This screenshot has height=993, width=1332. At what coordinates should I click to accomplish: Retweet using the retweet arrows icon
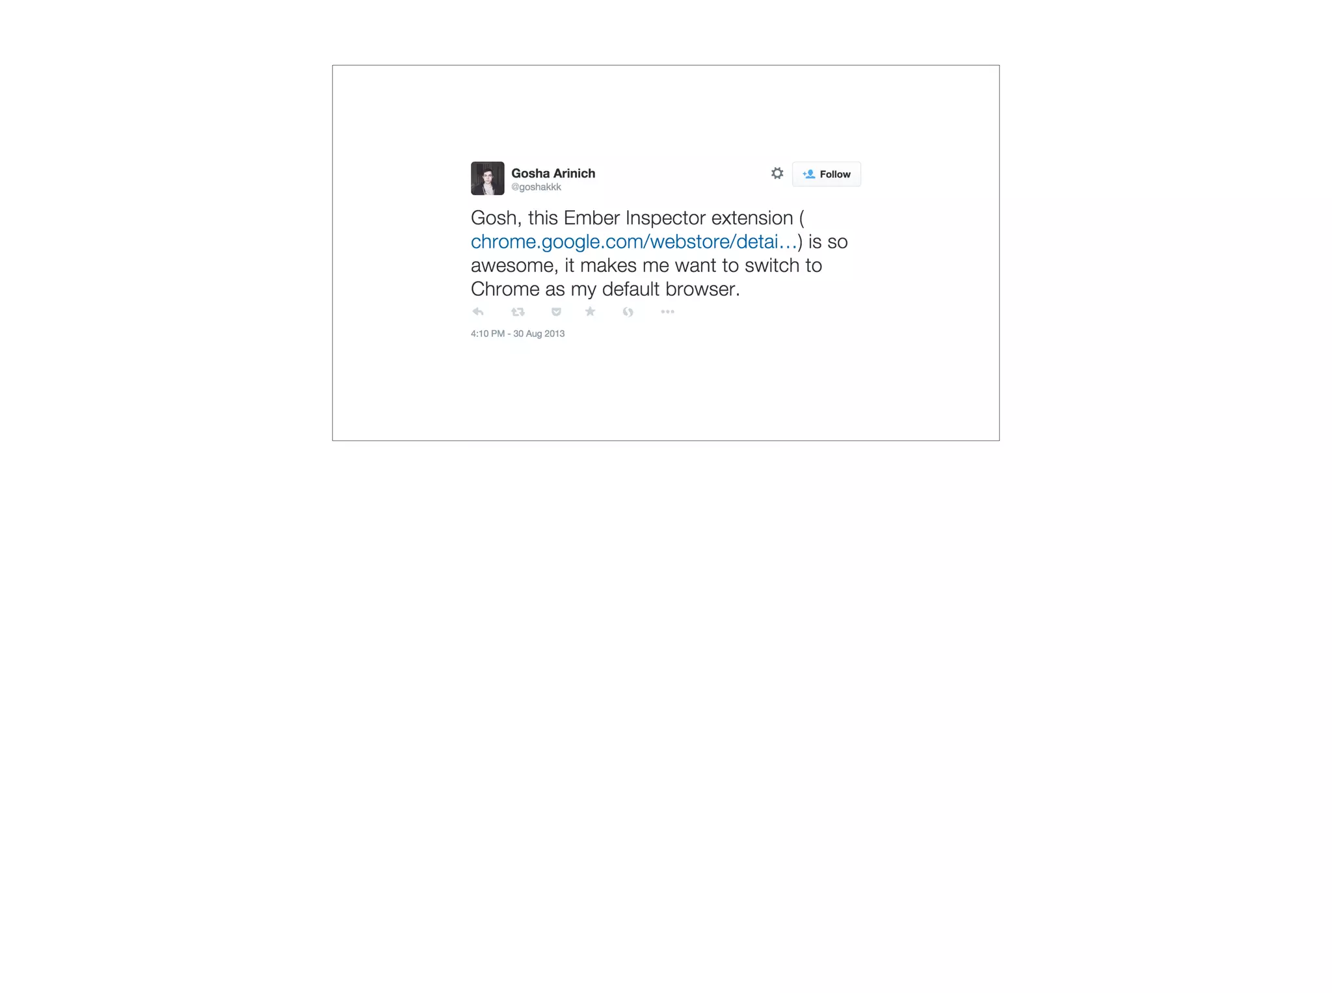click(518, 312)
